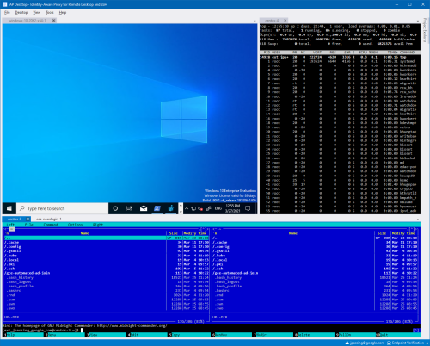
Task: Click the Windows Start button in remote desktop
Action: point(9,208)
